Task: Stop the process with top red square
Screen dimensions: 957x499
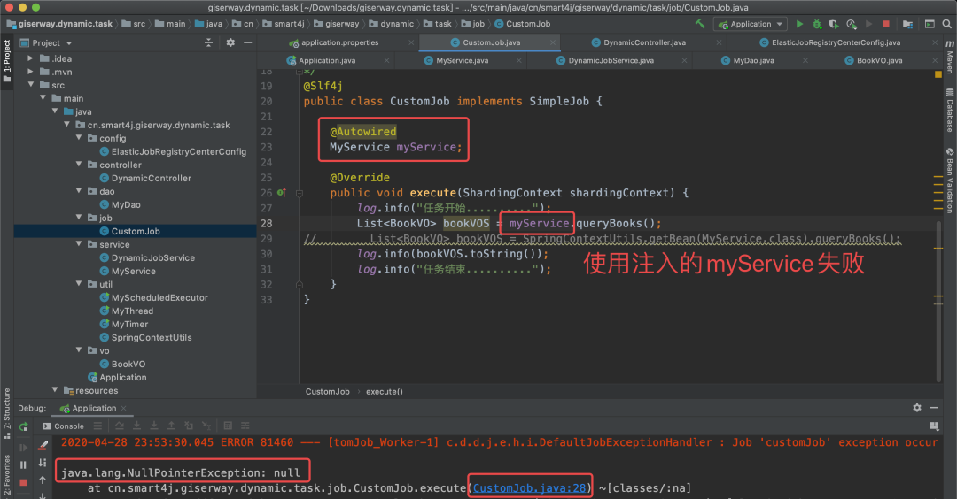Action: [885, 24]
